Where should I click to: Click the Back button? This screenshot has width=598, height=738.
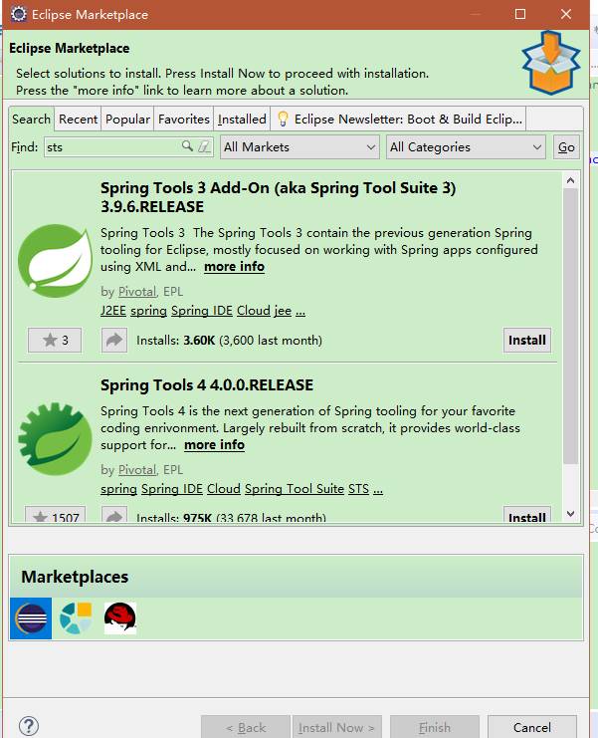[x=246, y=727]
